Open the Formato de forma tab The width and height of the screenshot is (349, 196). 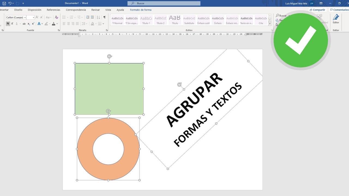point(140,10)
